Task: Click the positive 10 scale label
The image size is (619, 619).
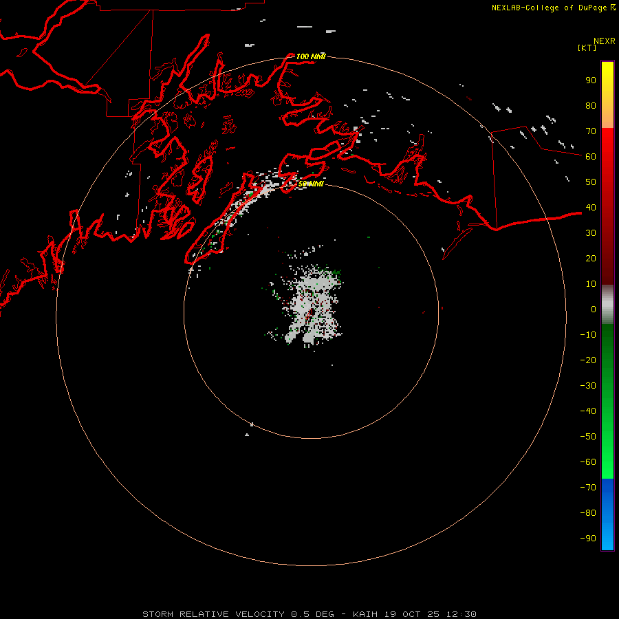Action: coord(591,284)
